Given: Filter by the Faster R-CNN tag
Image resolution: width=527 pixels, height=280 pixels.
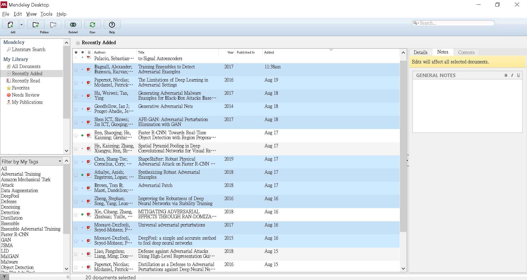Looking at the screenshot, I should [15, 234].
